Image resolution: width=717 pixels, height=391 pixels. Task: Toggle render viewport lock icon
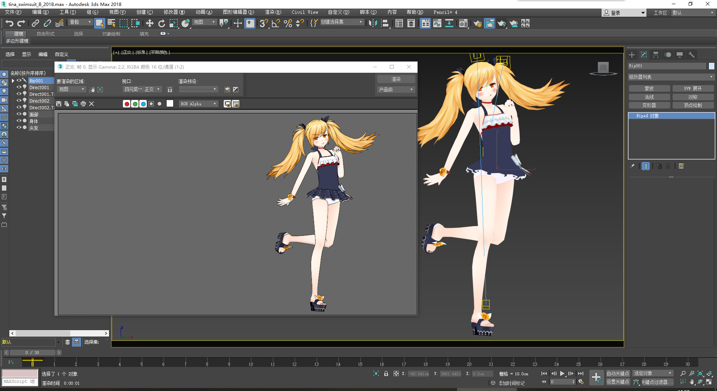[x=170, y=90]
